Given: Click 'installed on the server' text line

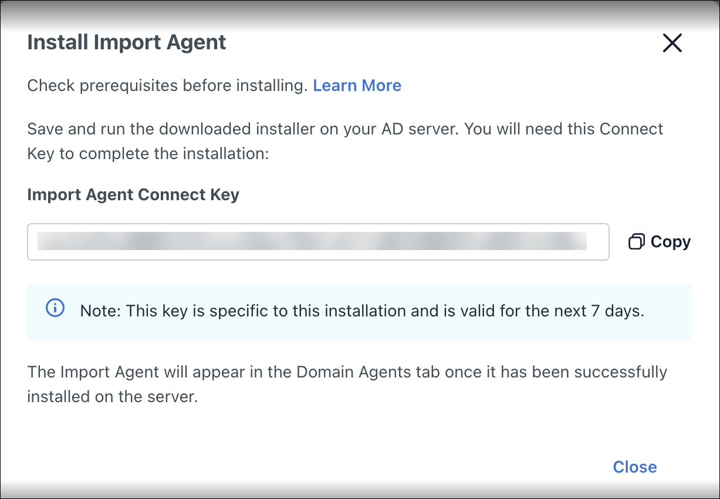Looking at the screenshot, I should 111,397.
